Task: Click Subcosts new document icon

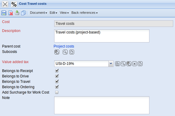Action: (x=72, y=52)
